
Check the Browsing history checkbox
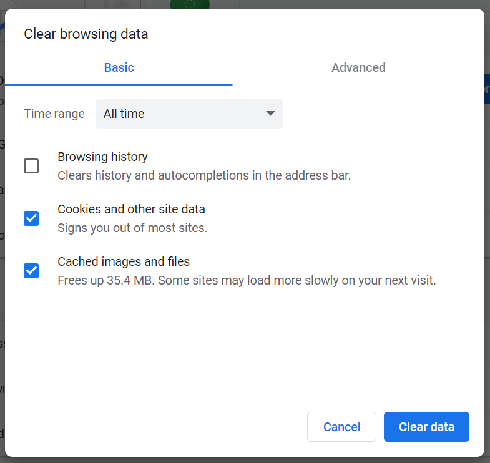31,166
